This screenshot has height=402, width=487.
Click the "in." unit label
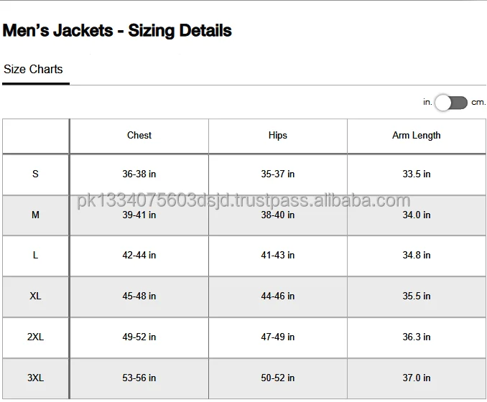(x=427, y=103)
